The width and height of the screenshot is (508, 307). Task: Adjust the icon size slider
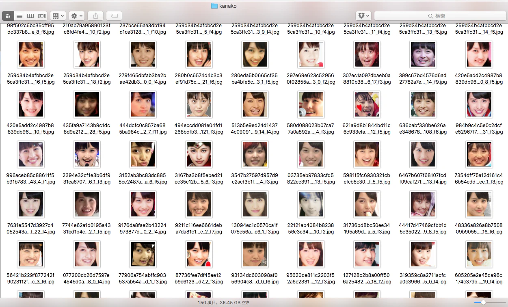pyautogui.click(x=483, y=303)
